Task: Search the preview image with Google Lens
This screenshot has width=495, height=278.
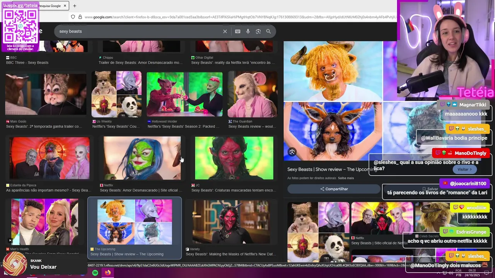Action: pyautogui.click(x=292, y=152)
